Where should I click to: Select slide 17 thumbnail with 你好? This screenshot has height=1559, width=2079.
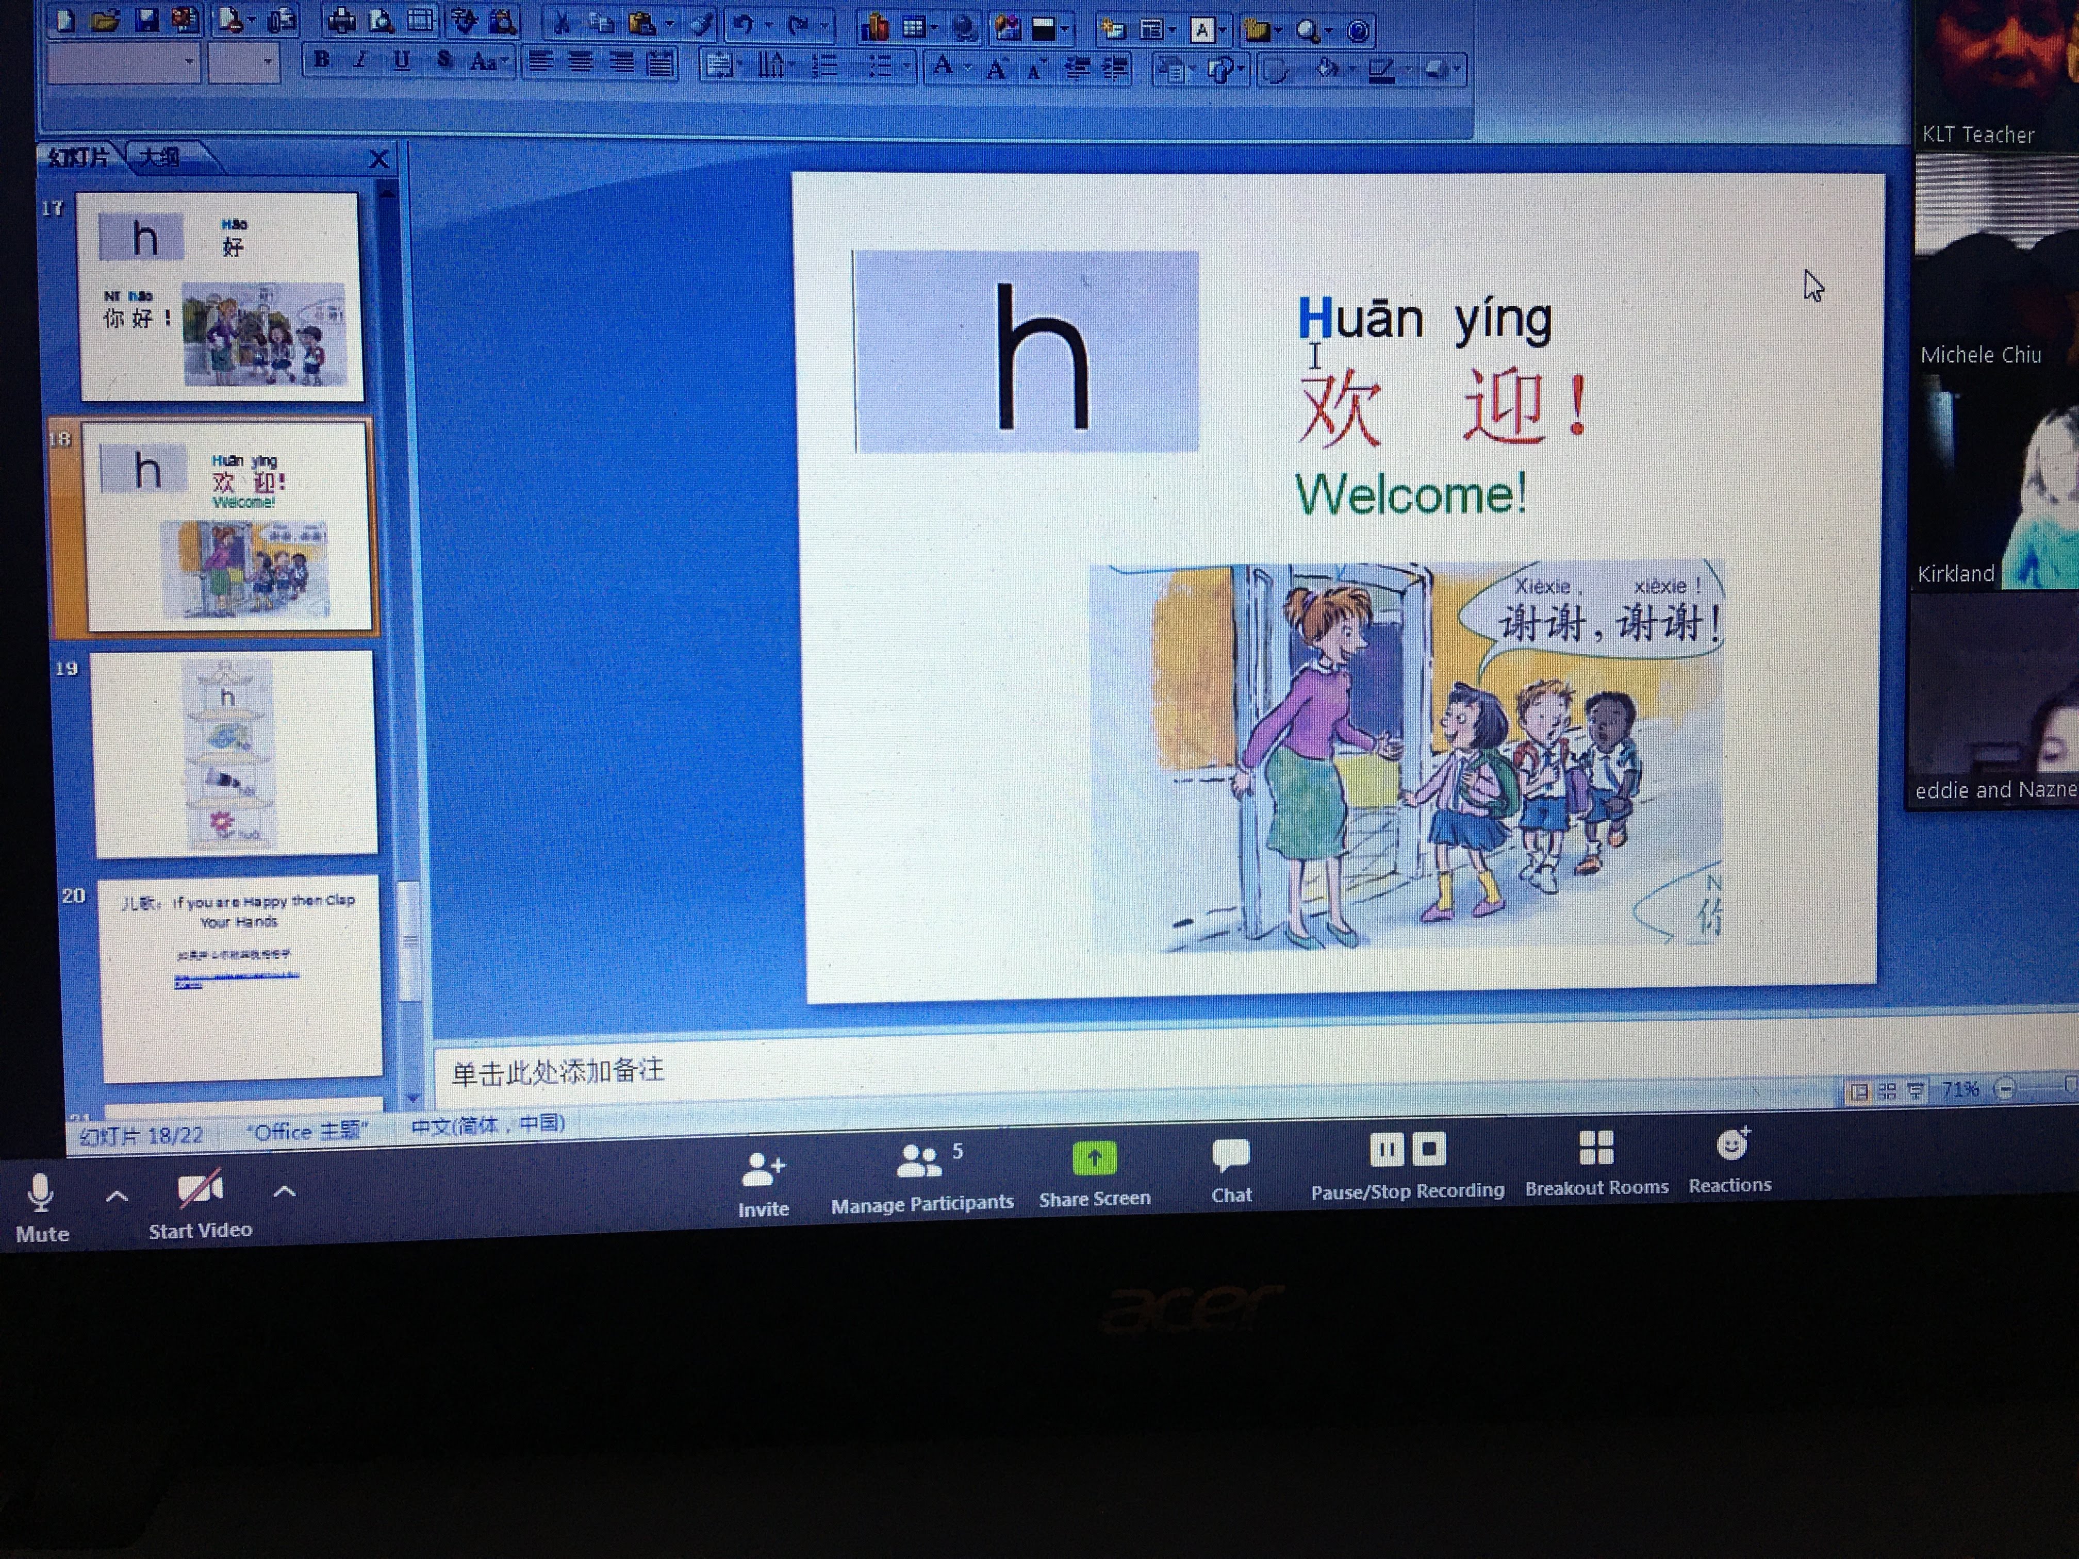point(221,297)
